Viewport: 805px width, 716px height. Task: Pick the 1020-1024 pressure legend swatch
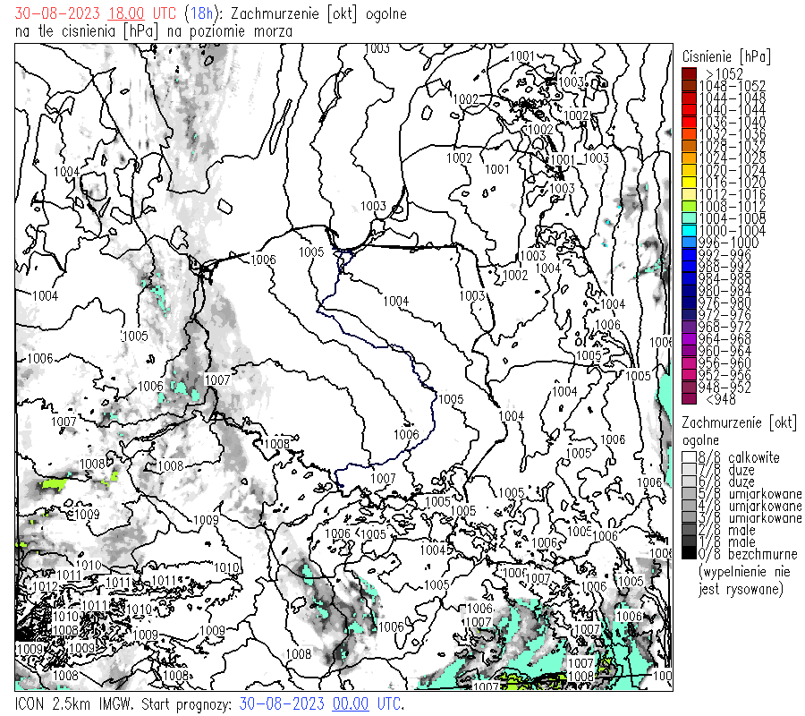pos(689,170)
